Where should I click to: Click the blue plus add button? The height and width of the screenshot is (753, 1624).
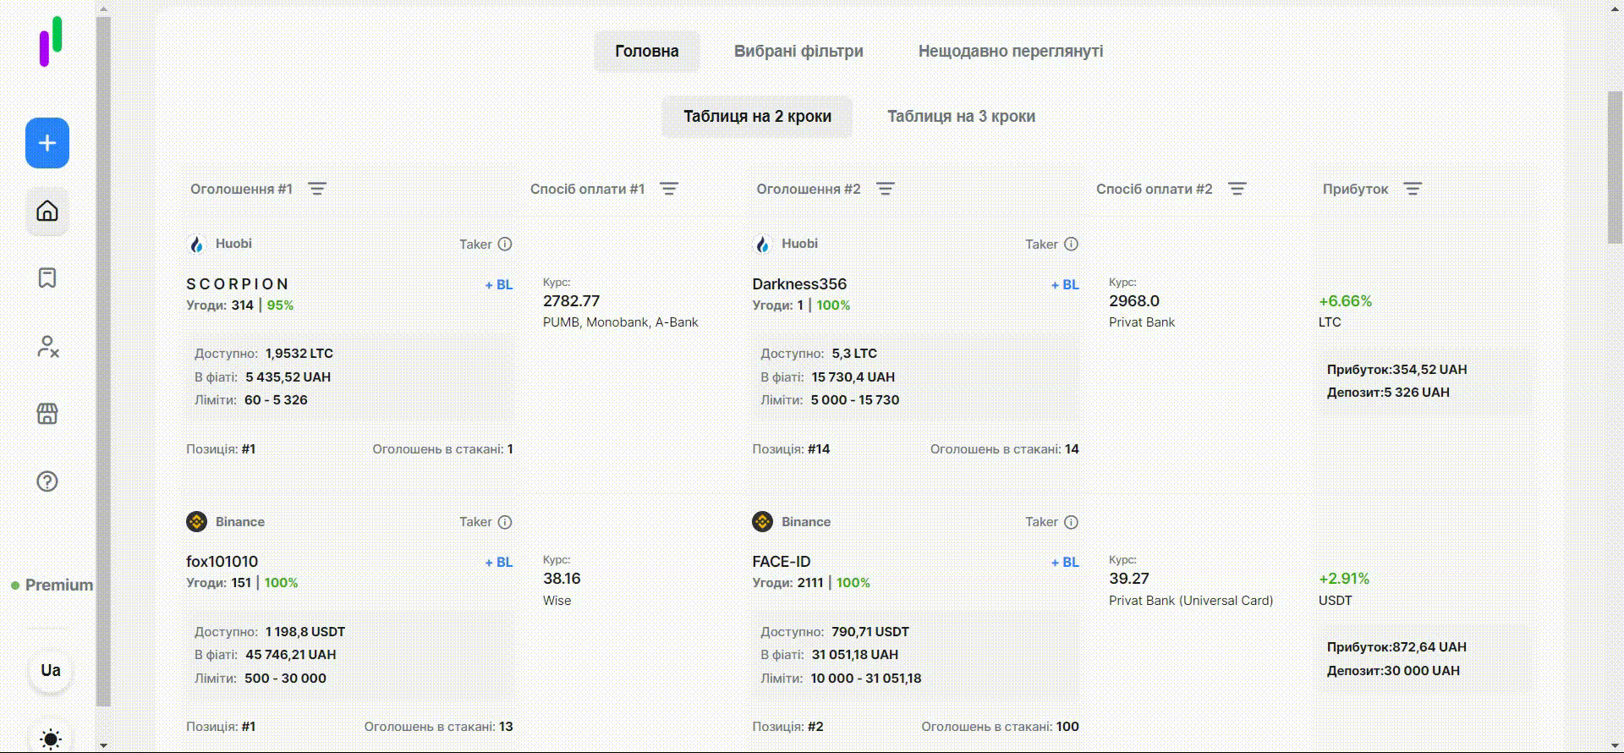47,143
